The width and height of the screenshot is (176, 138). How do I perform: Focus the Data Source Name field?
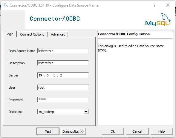63,51
